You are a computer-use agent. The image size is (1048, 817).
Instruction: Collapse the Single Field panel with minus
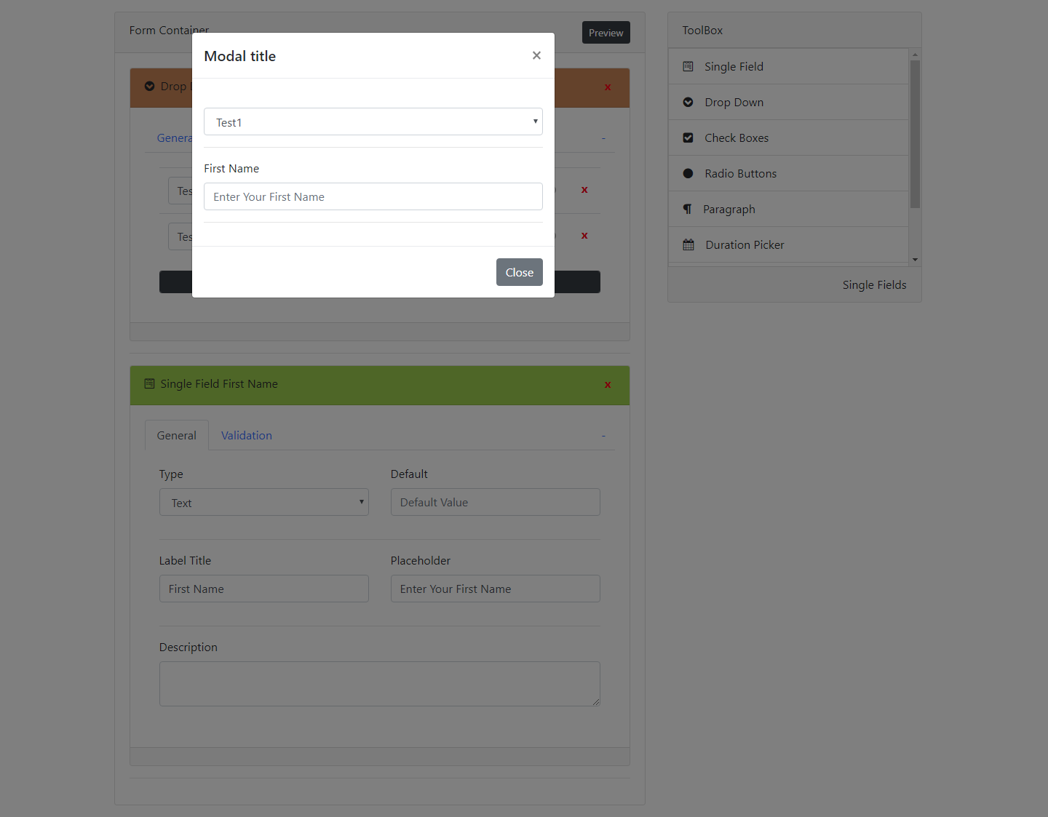click(x=603, y=435)
